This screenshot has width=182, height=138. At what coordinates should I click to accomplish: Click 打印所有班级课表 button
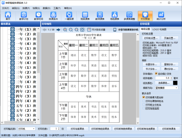(x=100, y=129)
